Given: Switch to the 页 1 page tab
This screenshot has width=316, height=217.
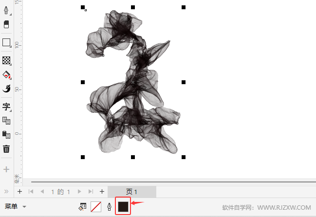Looking at the screenshot, I should (132, 192).
